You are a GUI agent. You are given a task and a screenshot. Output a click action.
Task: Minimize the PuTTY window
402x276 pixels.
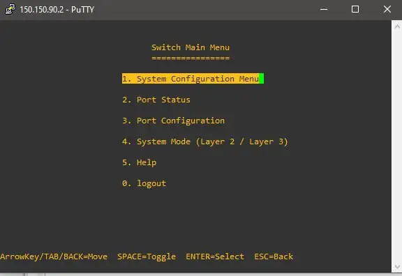[324, 9]
